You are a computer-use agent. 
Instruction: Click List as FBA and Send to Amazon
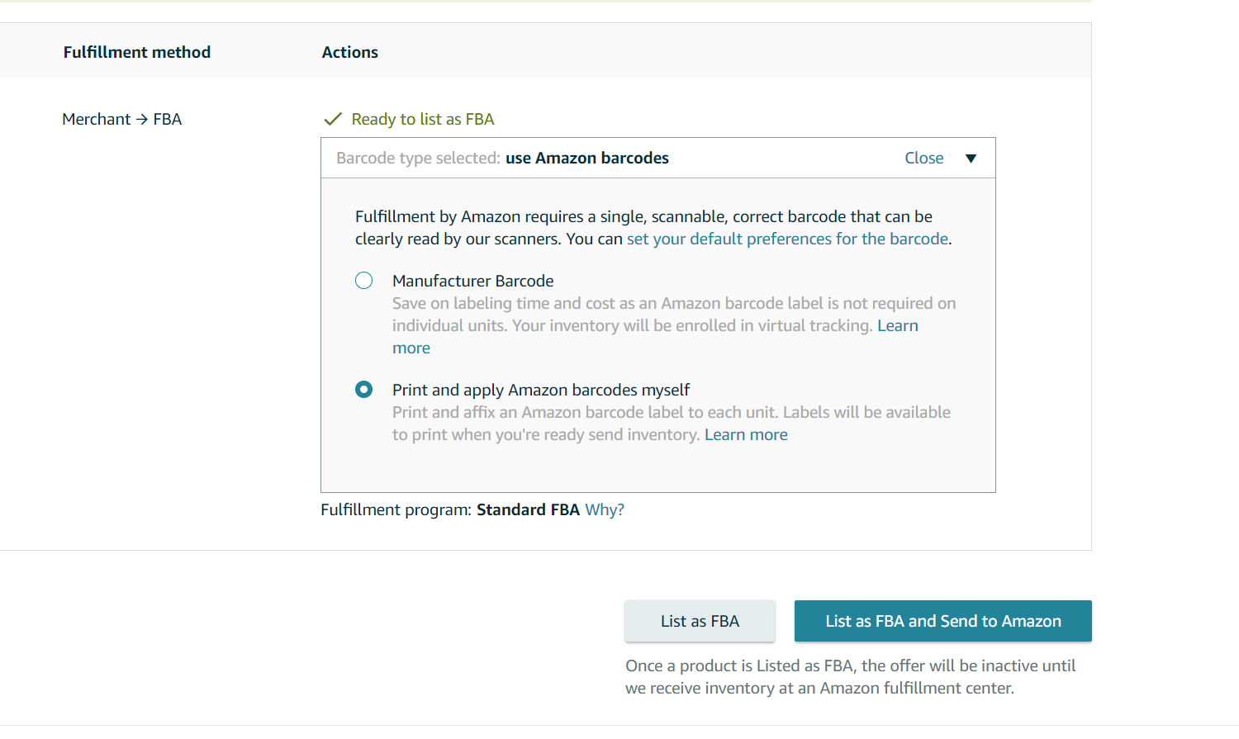click(943, 621)
